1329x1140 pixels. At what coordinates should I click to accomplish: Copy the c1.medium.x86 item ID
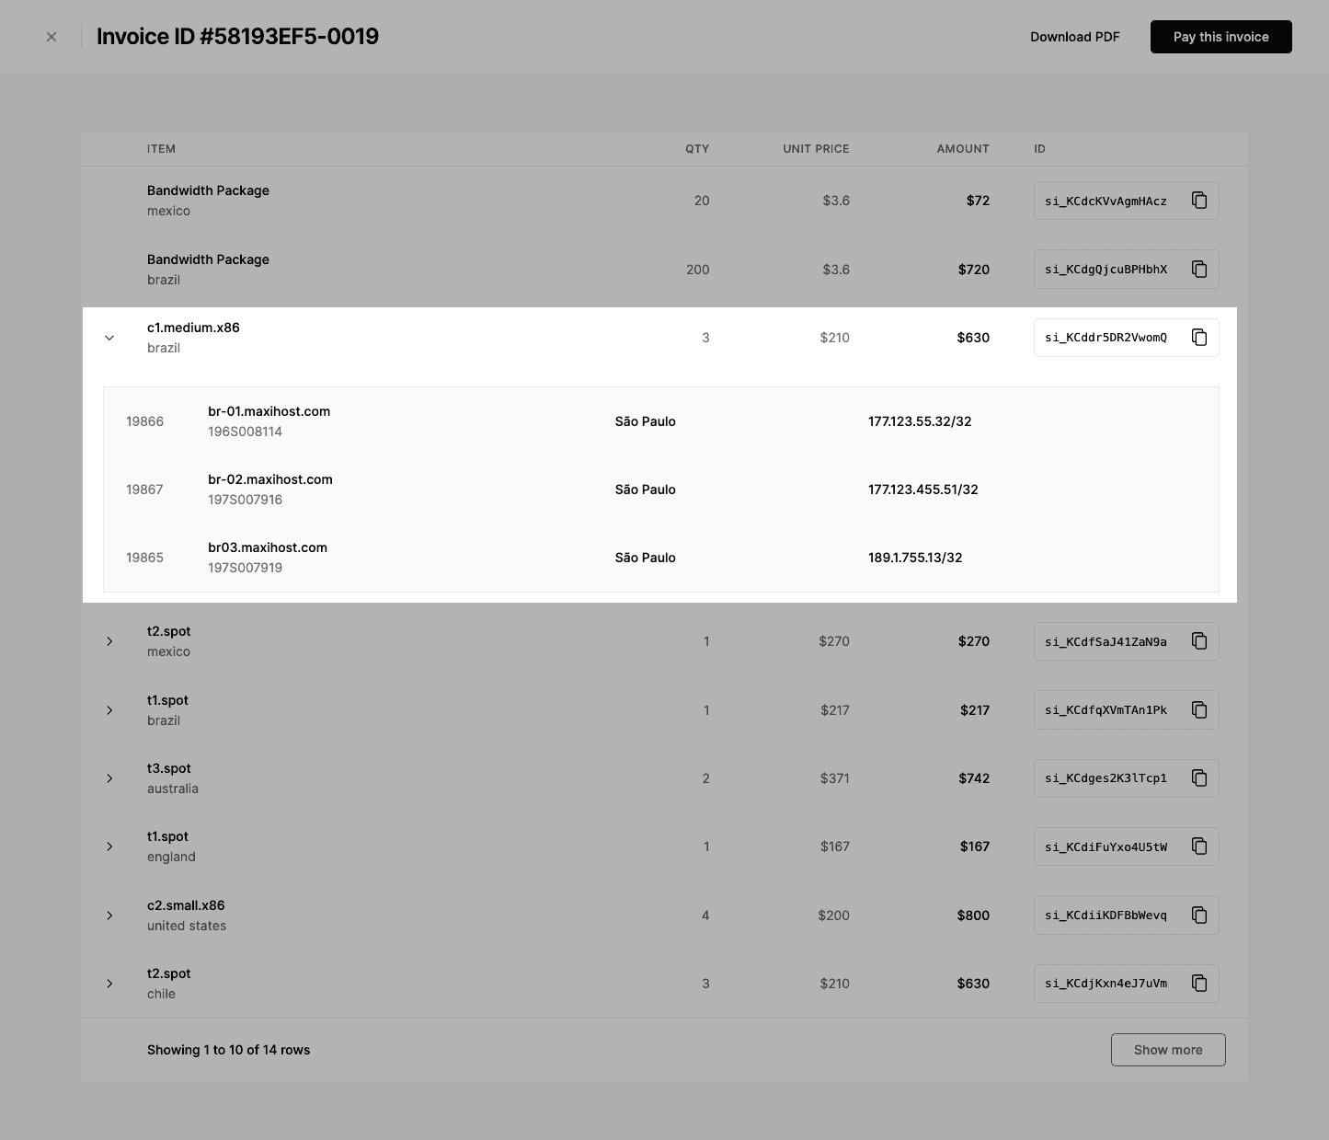[x=1199, y=337]
